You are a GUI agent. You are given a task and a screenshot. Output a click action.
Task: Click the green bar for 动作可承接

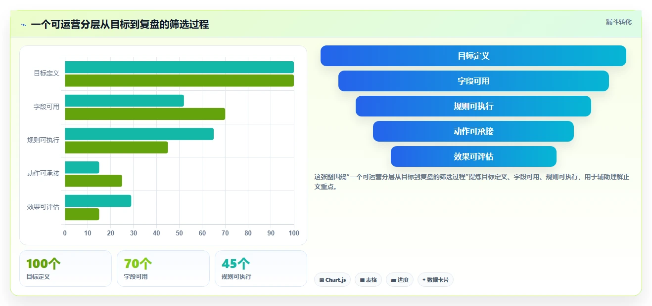pos(93,181)
